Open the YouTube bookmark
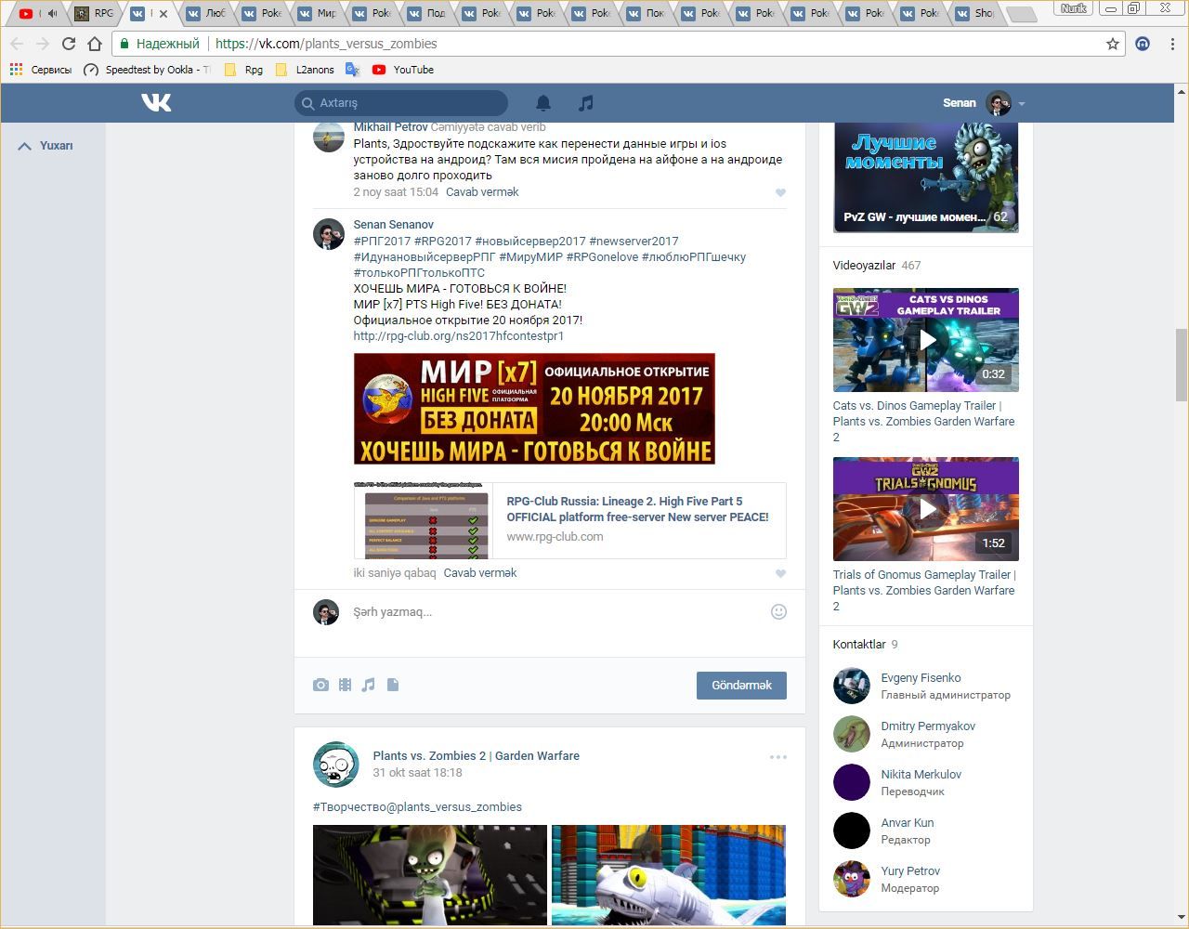Image resolution: width=1189 pixels, height=929 pixels. click(x=403, y=70)
